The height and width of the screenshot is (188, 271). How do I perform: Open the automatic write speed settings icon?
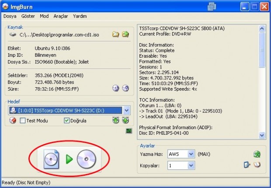pyautogui.click(x=257, y=154)
